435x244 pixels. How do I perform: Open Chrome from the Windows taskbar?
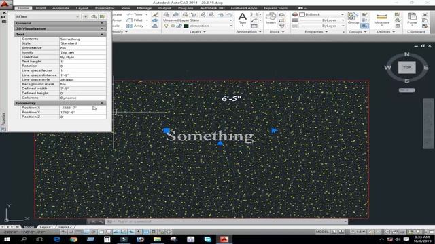pos(73,239)
